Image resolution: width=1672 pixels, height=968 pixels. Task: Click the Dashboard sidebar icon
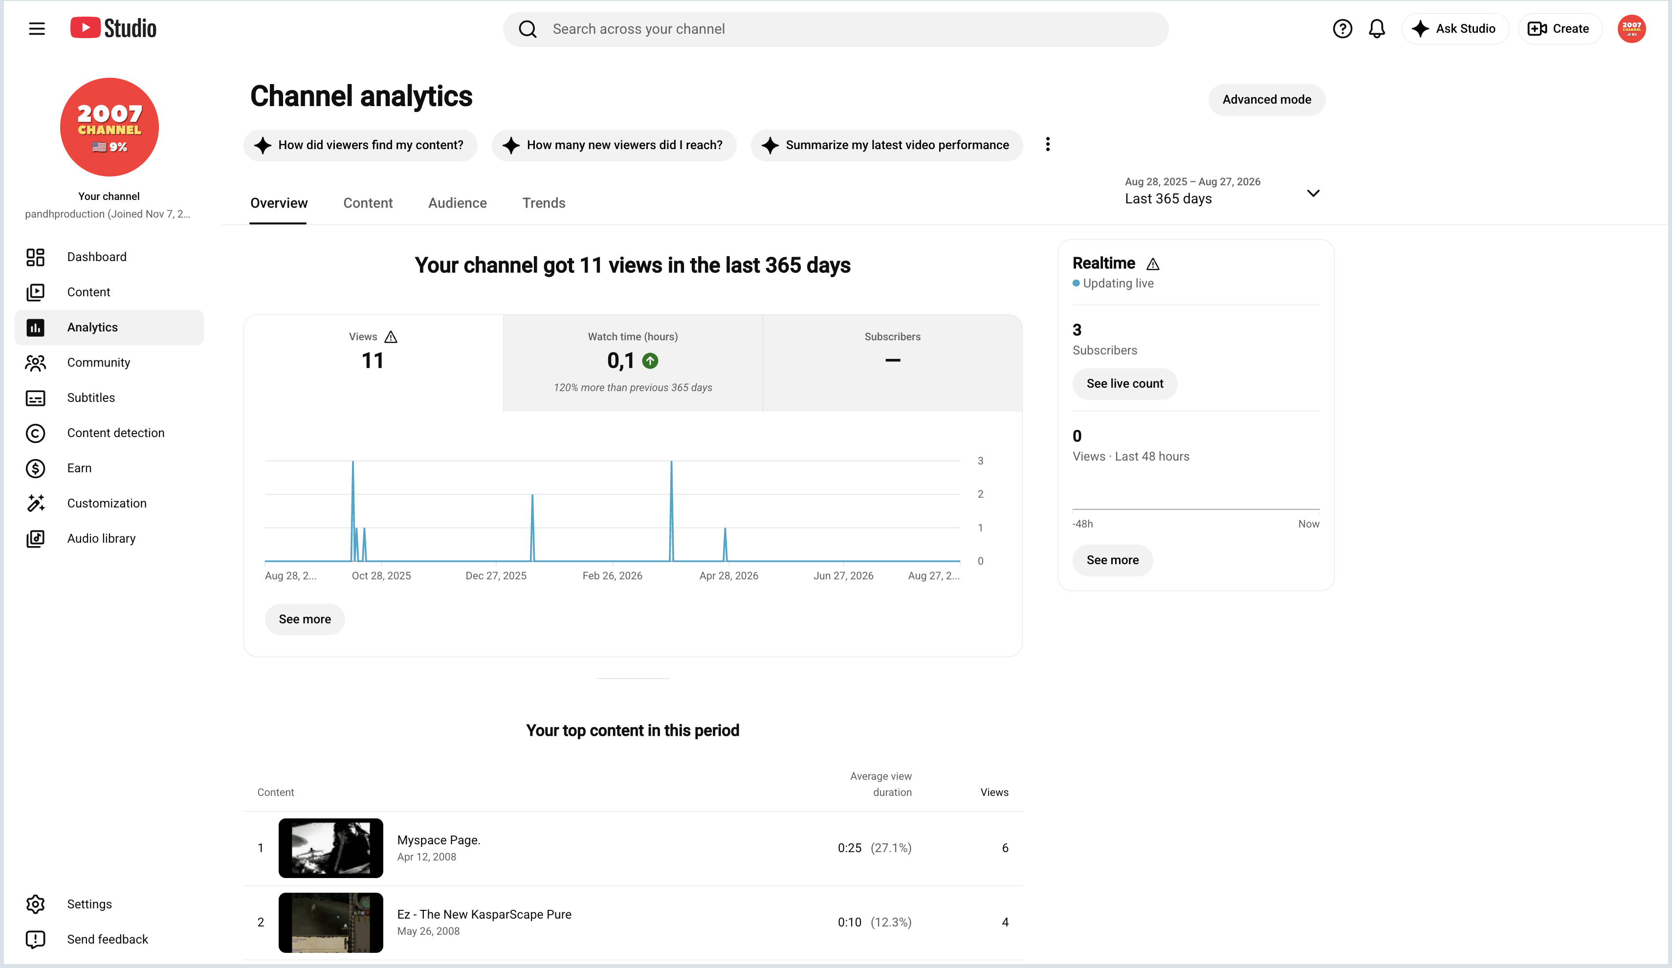[x=35, y=258]
